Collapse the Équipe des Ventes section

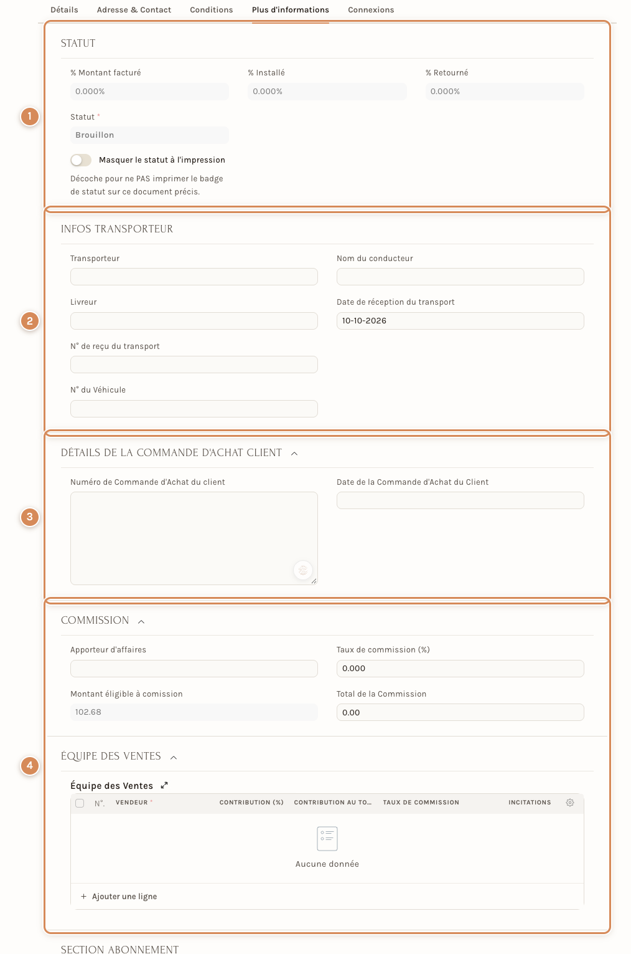tap(174, 757)
